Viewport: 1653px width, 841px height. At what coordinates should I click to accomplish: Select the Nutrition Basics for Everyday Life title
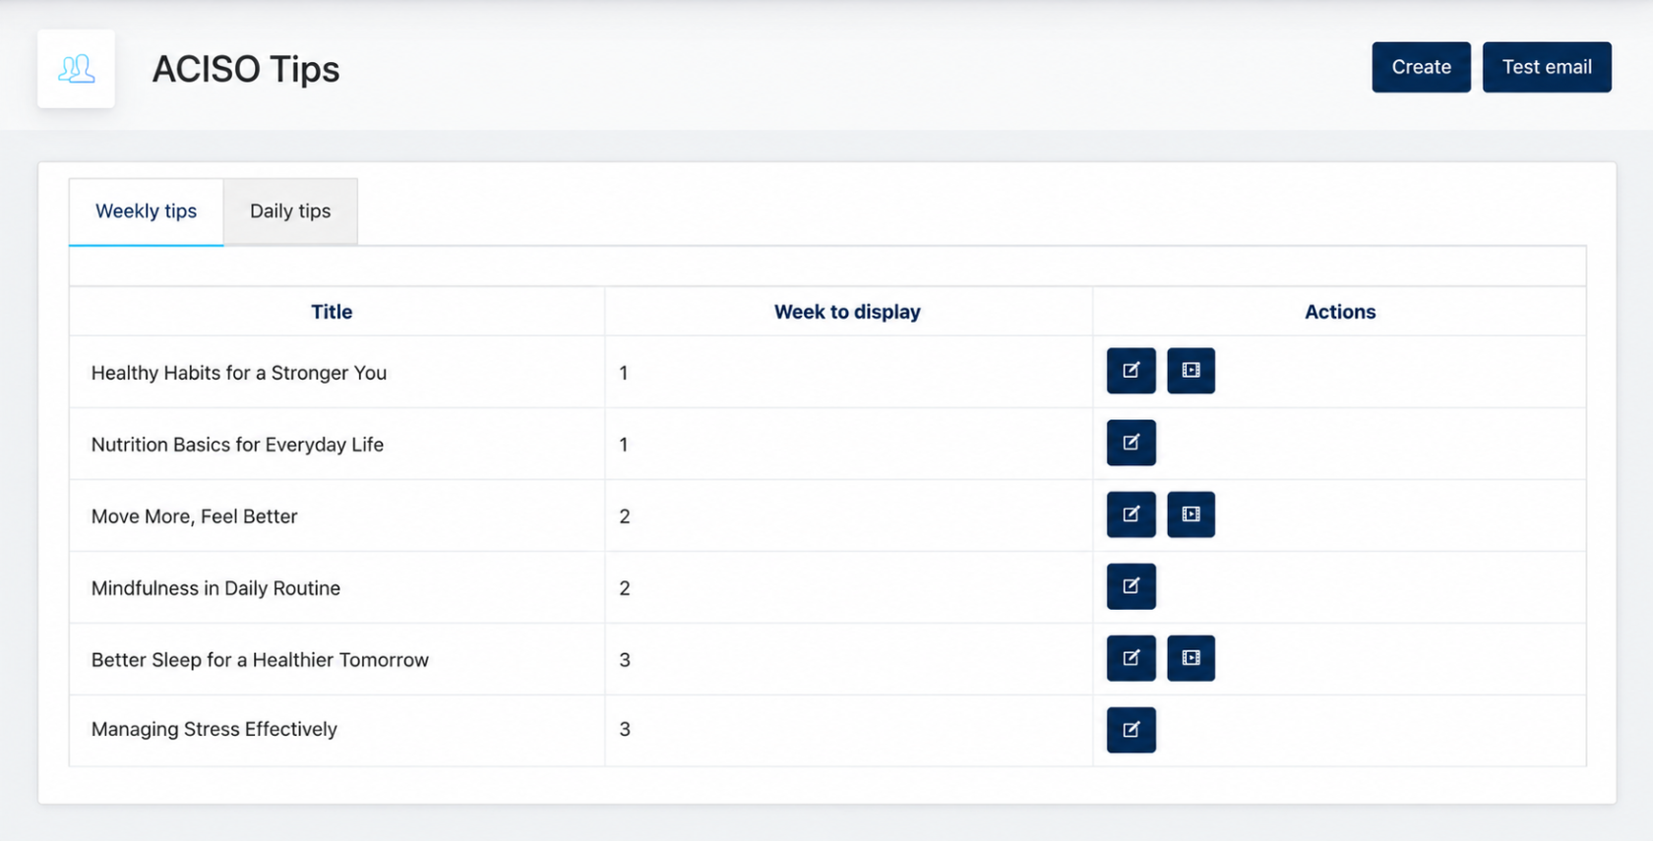[237, 445]
